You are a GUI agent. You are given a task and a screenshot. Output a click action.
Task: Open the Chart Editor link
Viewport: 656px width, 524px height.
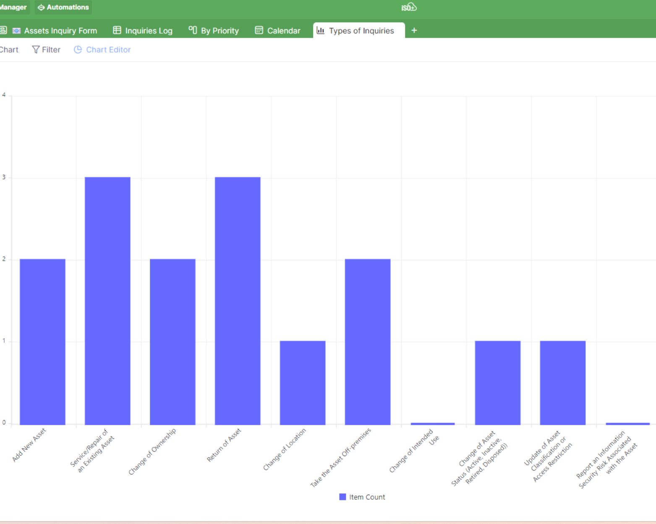(x=108, y=49)
